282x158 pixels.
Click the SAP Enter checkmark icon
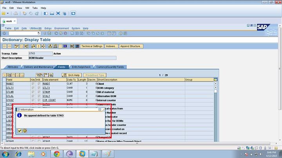pyautogui.click(x=4, y=33)
